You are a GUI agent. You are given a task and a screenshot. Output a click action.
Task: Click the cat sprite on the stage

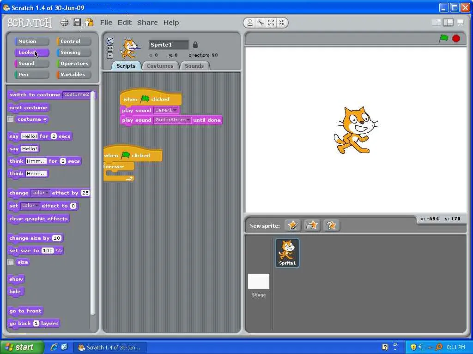click(355, 130)
